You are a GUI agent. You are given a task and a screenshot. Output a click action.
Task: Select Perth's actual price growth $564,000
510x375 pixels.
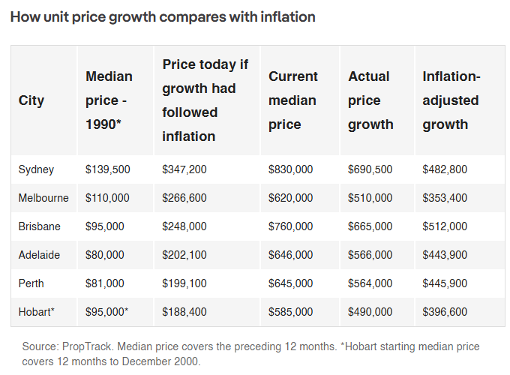click(x=370, y=283)
